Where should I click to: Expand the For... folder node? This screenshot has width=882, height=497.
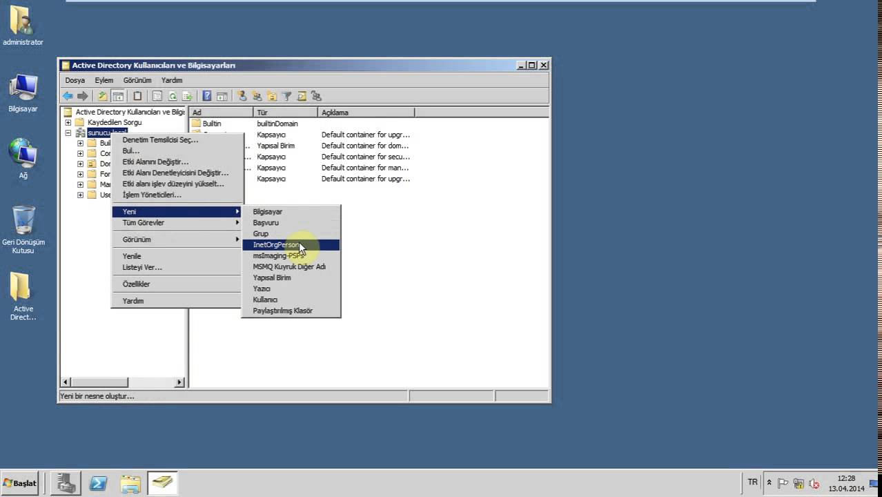click(x=80, y=174)
